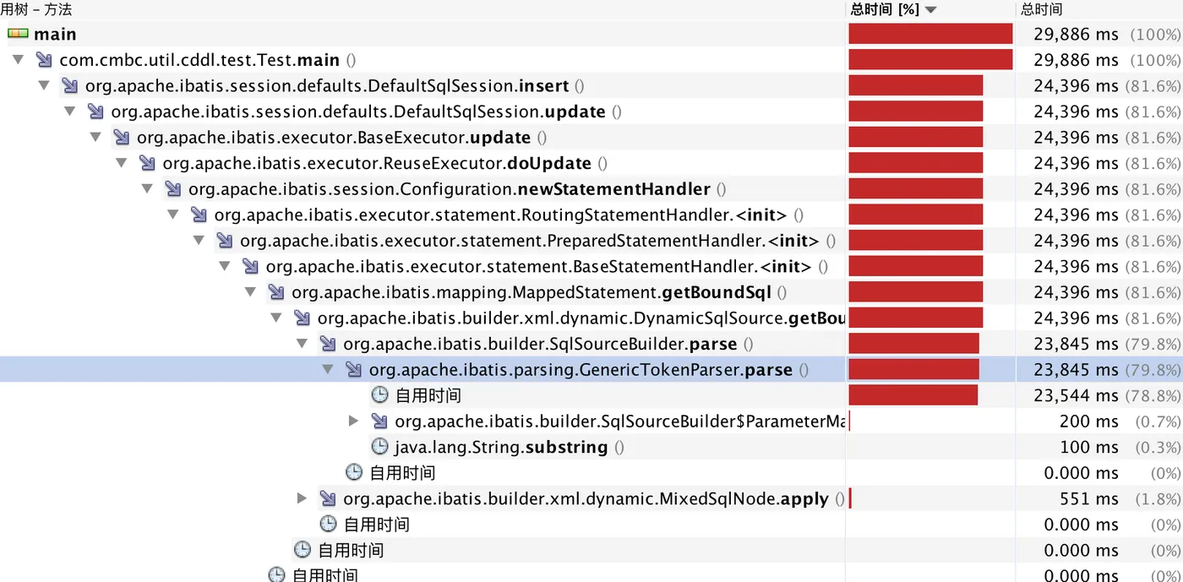1183x582 pixels.
Task: Click the main thread icon
Action: point(19,34)
